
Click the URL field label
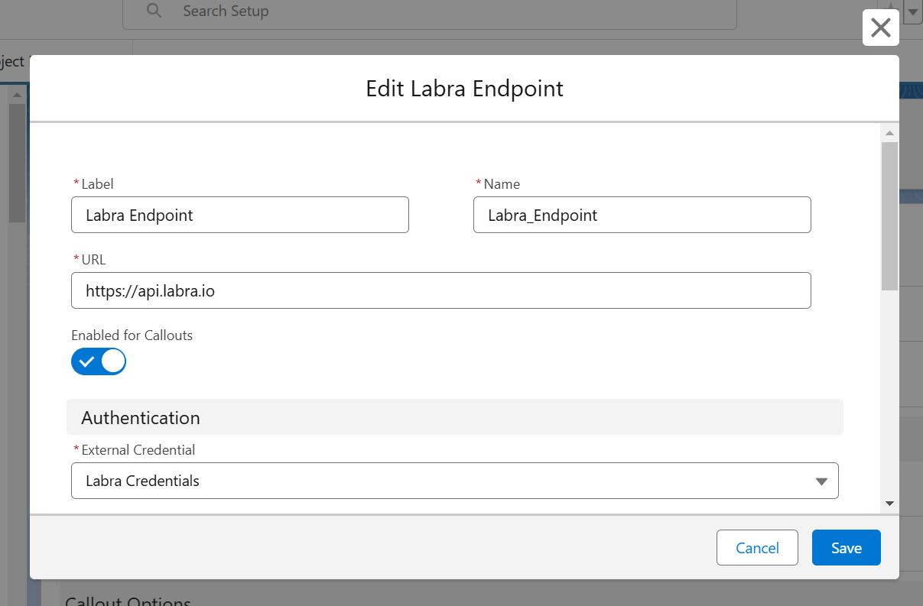pyautogui.click(x=93, y=260)
